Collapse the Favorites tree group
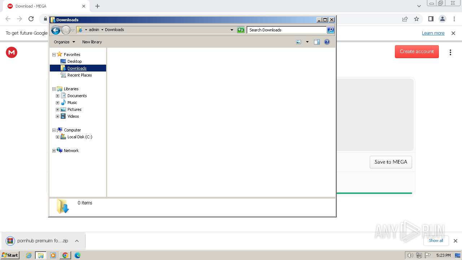The image size is (462, 260). pos(54,55)
